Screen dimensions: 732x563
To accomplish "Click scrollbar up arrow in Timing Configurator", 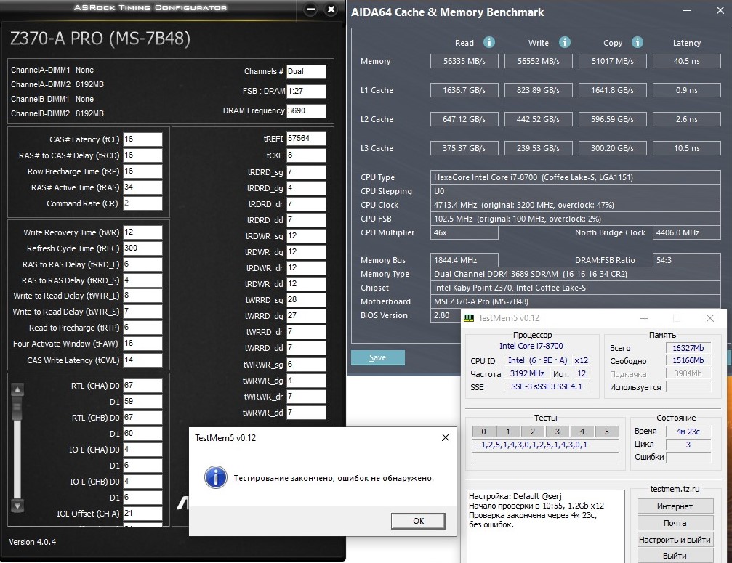I will [17, 389].
